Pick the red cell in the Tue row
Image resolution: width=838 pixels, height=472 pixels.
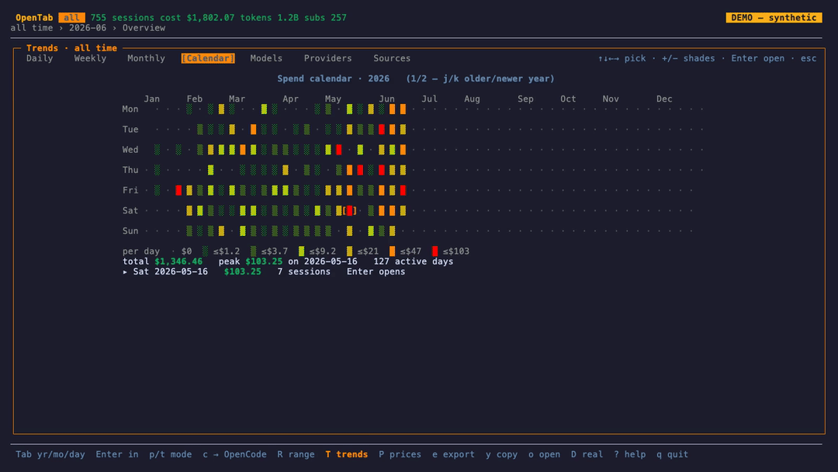point(382,130)
